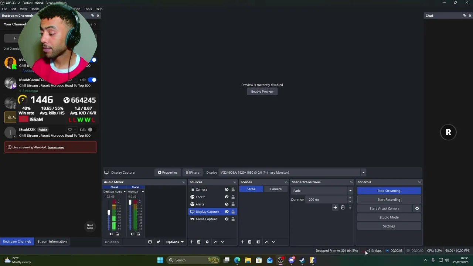Open the Tools menu
Viewport: 473px width, 266px height.
(x=88, y=9)
